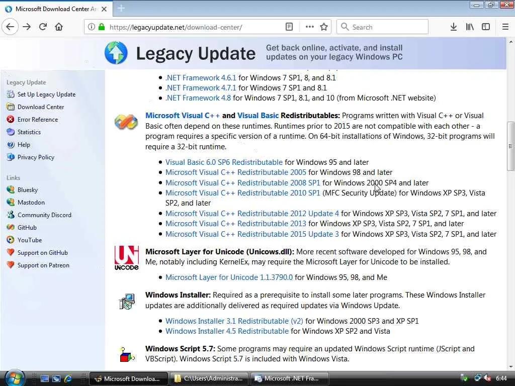Viewport: 515px width, 386px height.
Task: Open the Firefox hamburger menu
Action: coord(505,27)
